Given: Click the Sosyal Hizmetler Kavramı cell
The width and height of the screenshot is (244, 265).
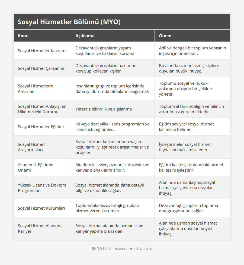Looking at the screenshot, I should [42, 51].
